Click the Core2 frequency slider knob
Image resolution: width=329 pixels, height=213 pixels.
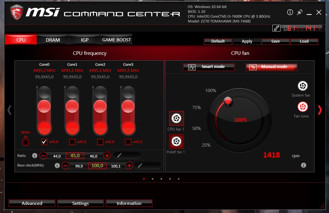(x=100, y=106)
